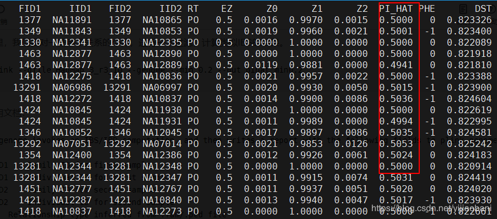Click the DST value 0.821810

click(x=469, y=65)
